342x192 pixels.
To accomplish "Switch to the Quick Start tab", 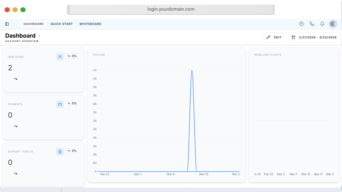I will 61,24.
